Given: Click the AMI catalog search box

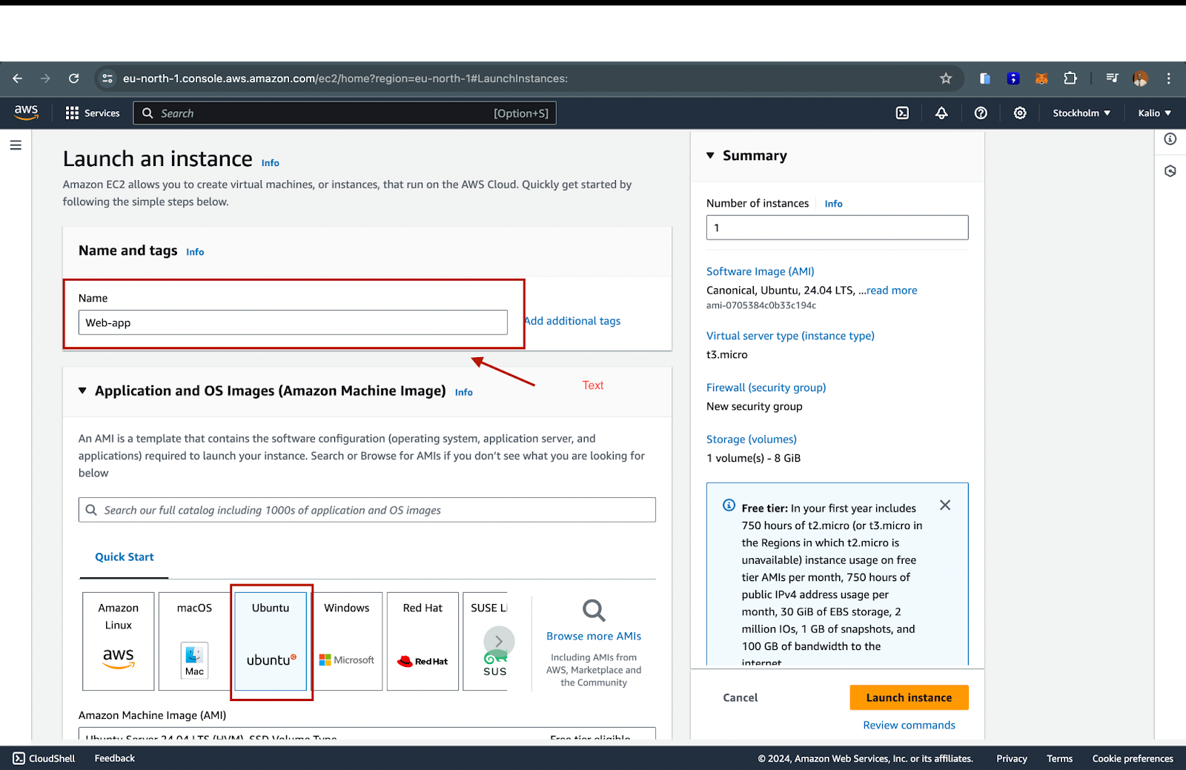Looking at the screenshot, I should click(x=367, y=510).
